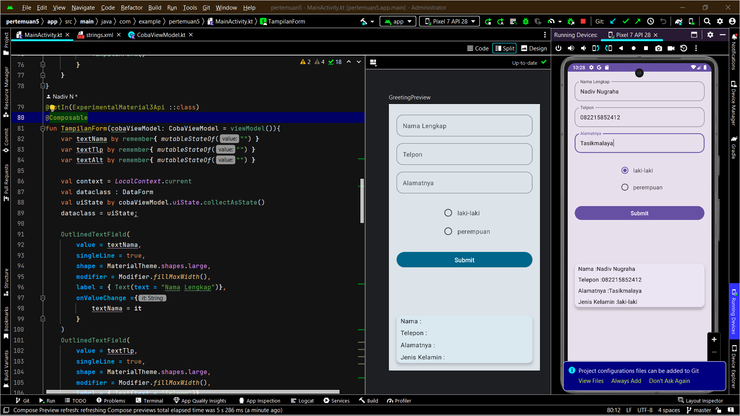Select laki-laki in the Compose preview
Screen dimensions: 740x416
448,213
